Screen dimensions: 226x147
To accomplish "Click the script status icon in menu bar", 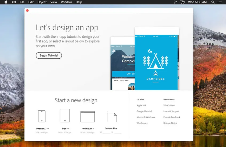I will (x=175, y=2).
